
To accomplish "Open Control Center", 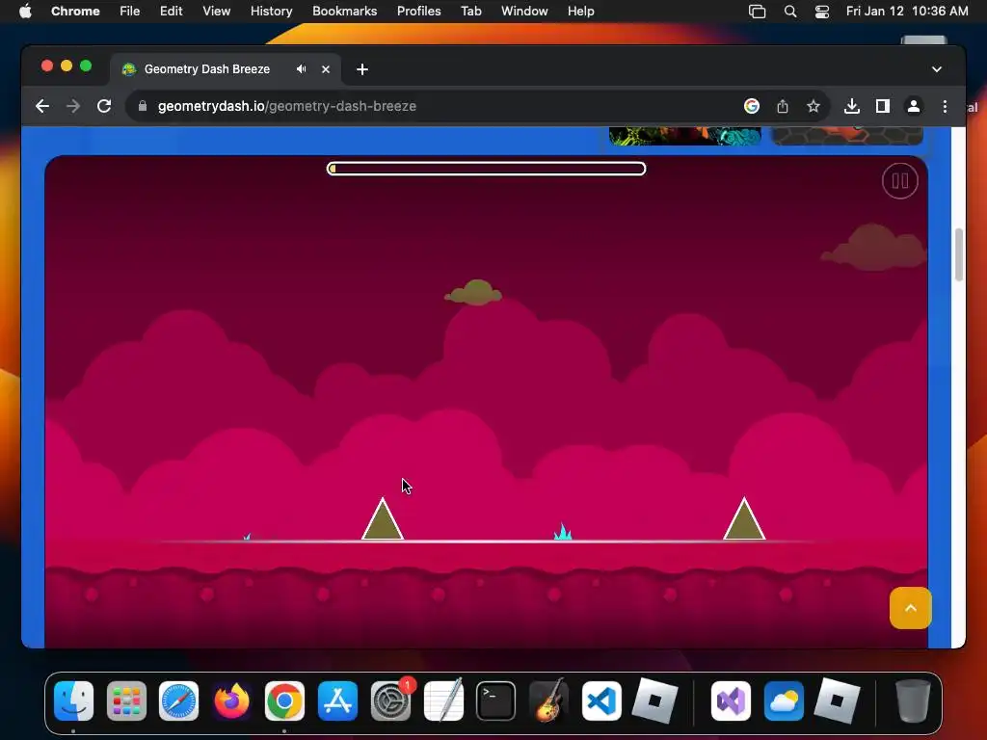I will click(x=822, y=12).
